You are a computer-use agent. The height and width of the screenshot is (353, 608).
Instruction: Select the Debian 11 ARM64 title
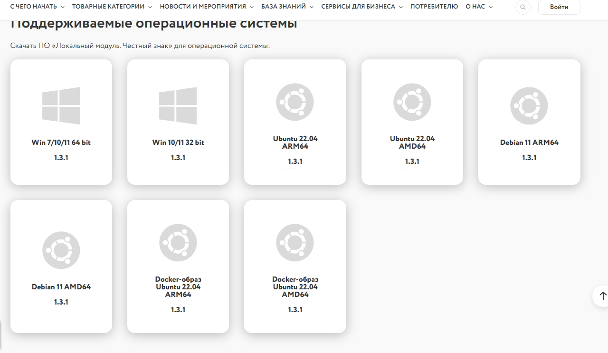click(x=529, y=143)
